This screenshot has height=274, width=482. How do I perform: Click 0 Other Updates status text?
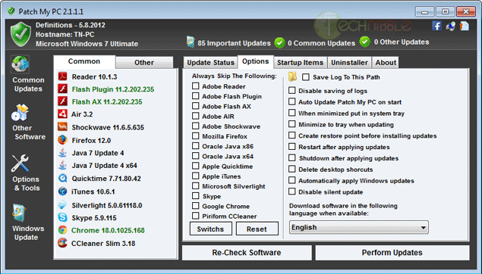402,42
